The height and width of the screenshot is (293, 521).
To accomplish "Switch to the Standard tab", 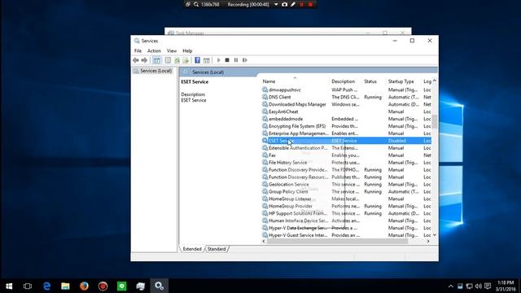I will 217,249.
